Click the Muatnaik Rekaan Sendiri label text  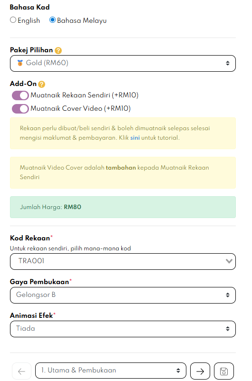85,95
